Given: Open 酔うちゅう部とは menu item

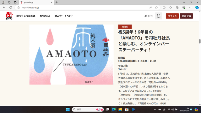Looking at the screenshot, I should point(26,16).
